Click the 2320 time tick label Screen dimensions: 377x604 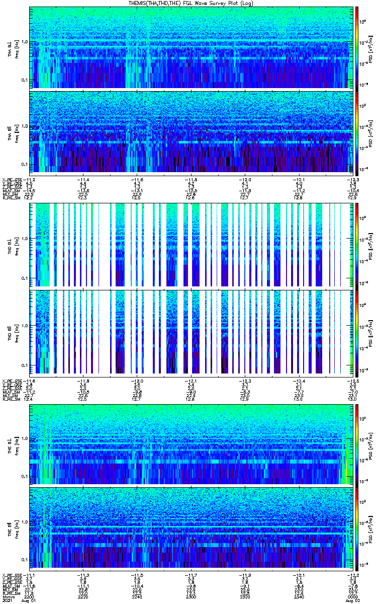[245, 597]
